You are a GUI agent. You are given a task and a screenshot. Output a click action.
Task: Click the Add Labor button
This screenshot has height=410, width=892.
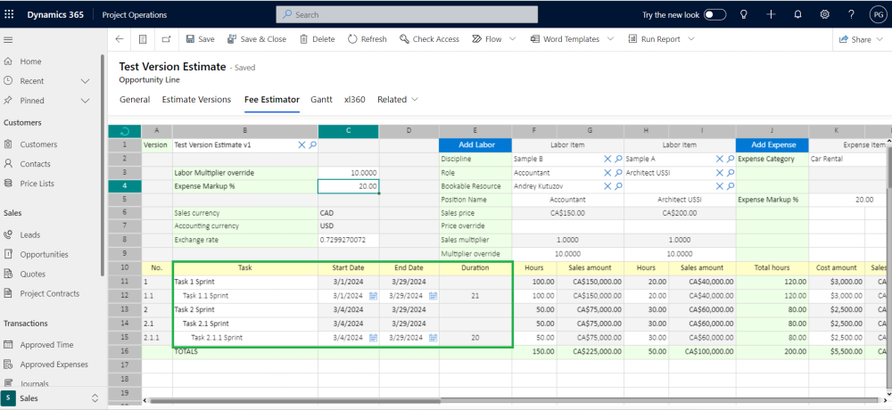click(x=475, y=144)
